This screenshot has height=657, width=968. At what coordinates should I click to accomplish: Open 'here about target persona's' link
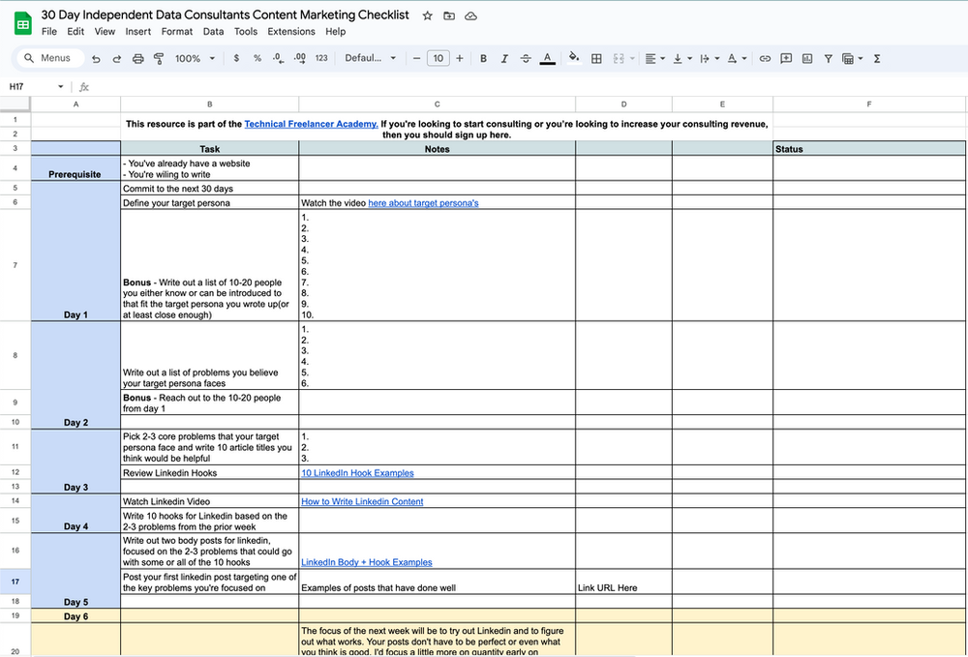coord(424,203)
